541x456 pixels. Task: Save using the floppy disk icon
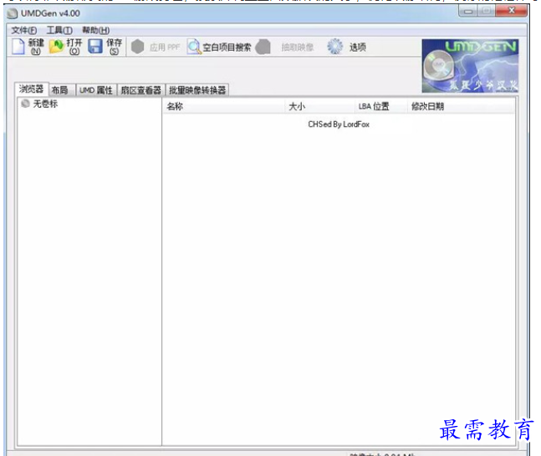pyautogui.click(x=95, y=47)
